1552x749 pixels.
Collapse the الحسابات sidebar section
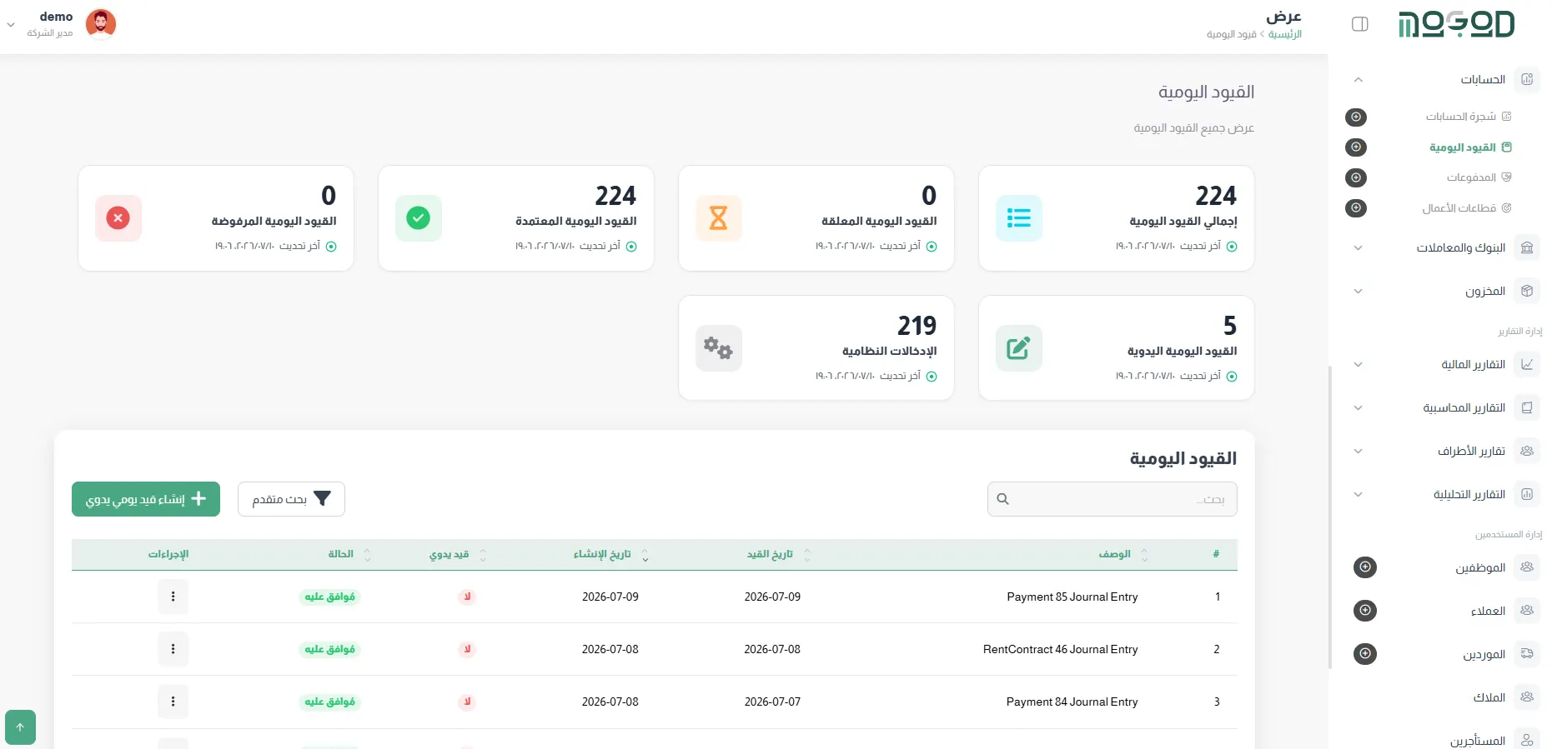1359,80
